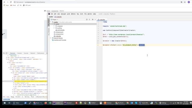
Task: Toggle the Structure side tool window button
Action: pos(49,31)
